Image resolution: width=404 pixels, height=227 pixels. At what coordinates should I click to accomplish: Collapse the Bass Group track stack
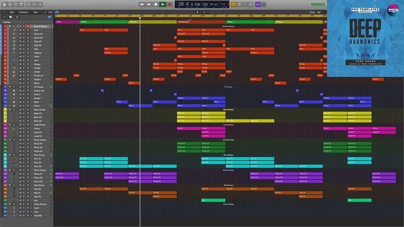(x=9, y=109)
